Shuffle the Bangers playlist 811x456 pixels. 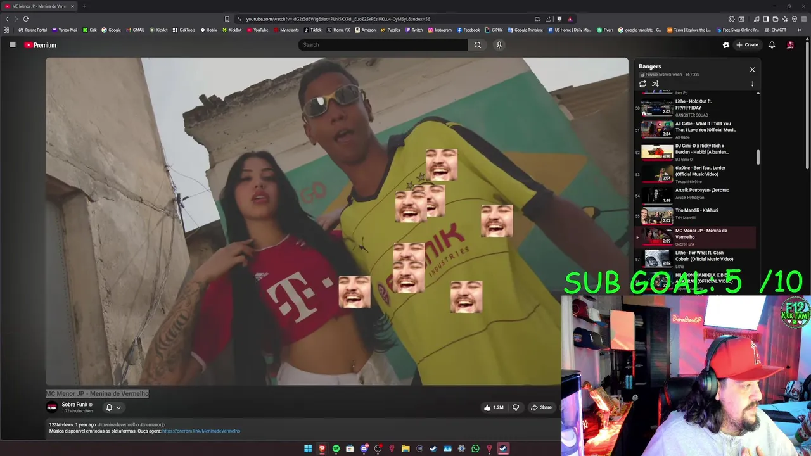[x=655, y=84]
